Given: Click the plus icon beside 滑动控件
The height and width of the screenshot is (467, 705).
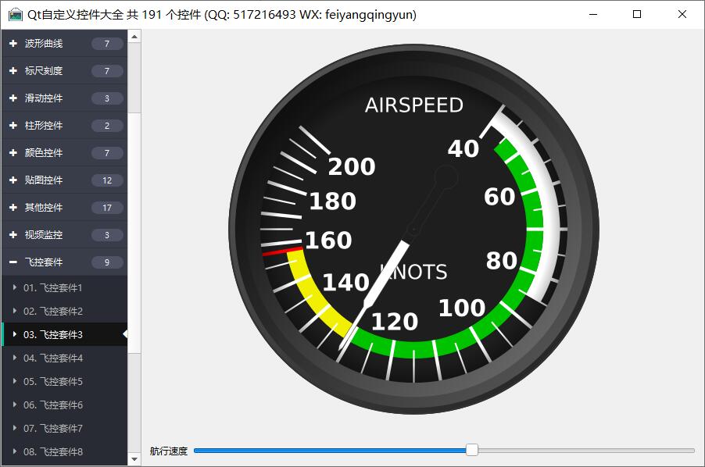Looking at the screenshot, I should (13, 98).
